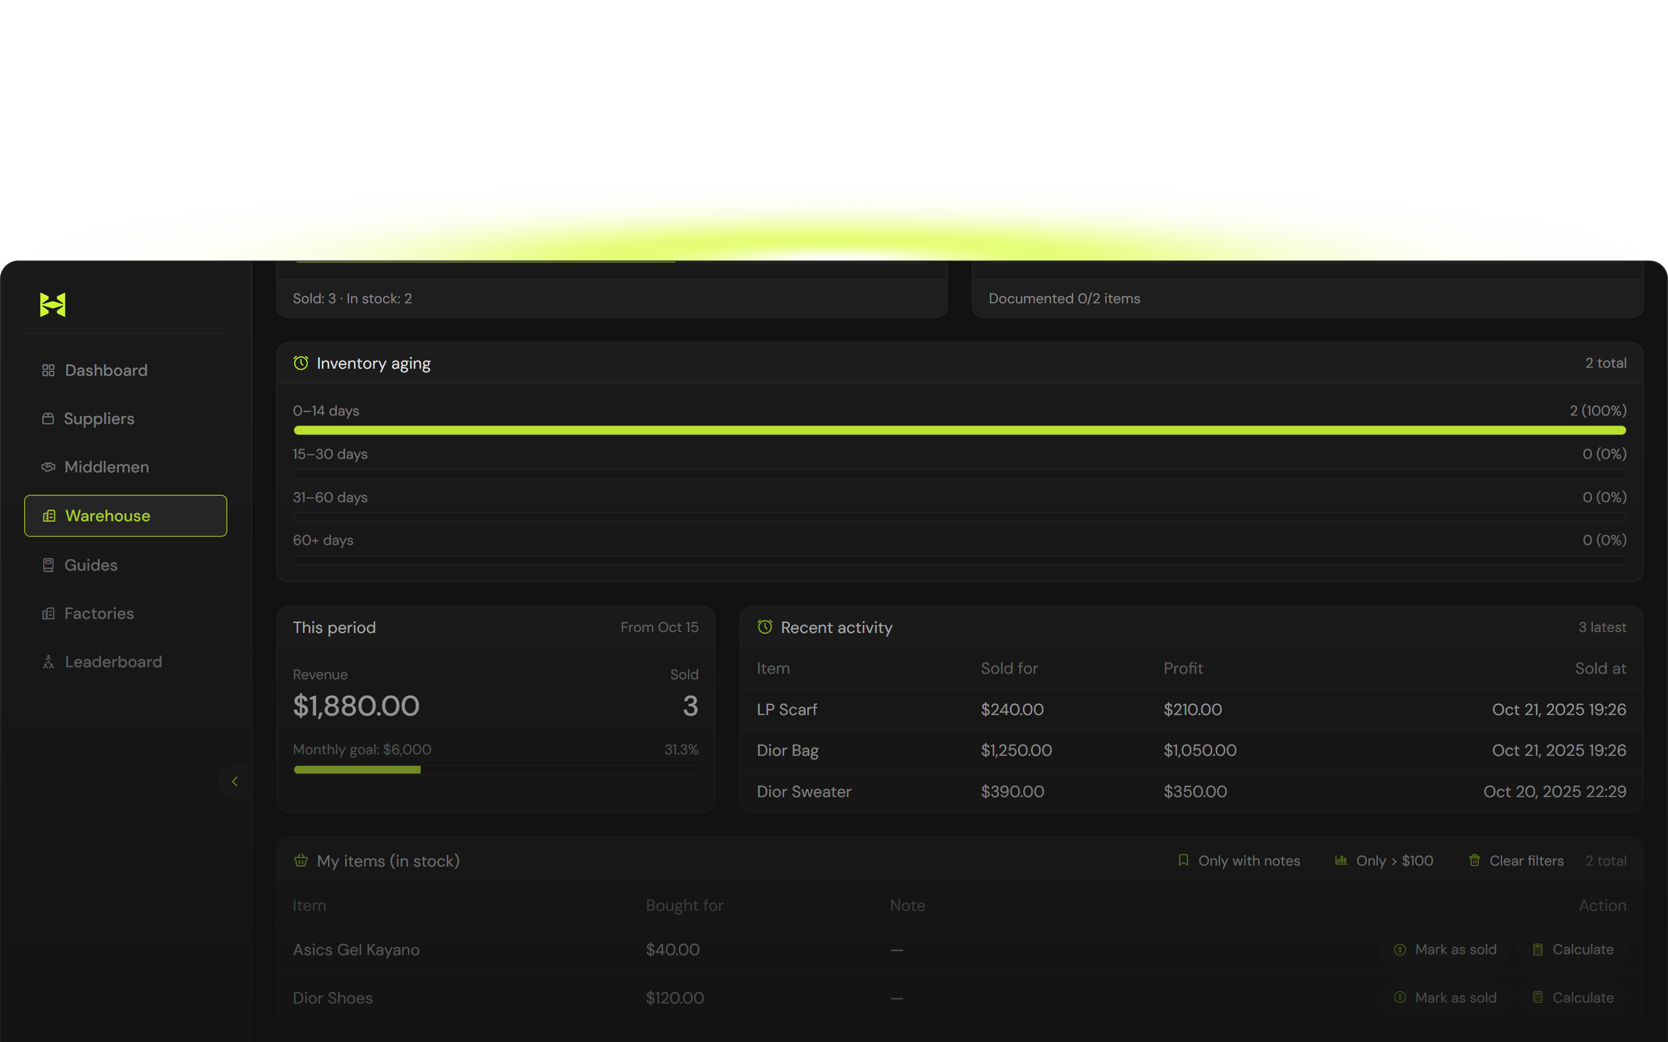The height and width of the screenshot is (1042, 1668).
Task: Open the Suppliers section
Action: (x=98, y=419)
